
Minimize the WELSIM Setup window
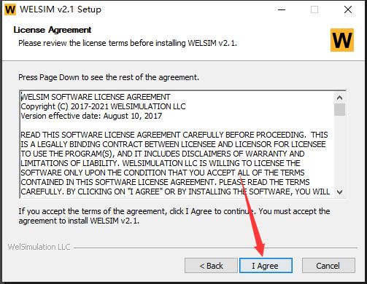tap(282, 9)
